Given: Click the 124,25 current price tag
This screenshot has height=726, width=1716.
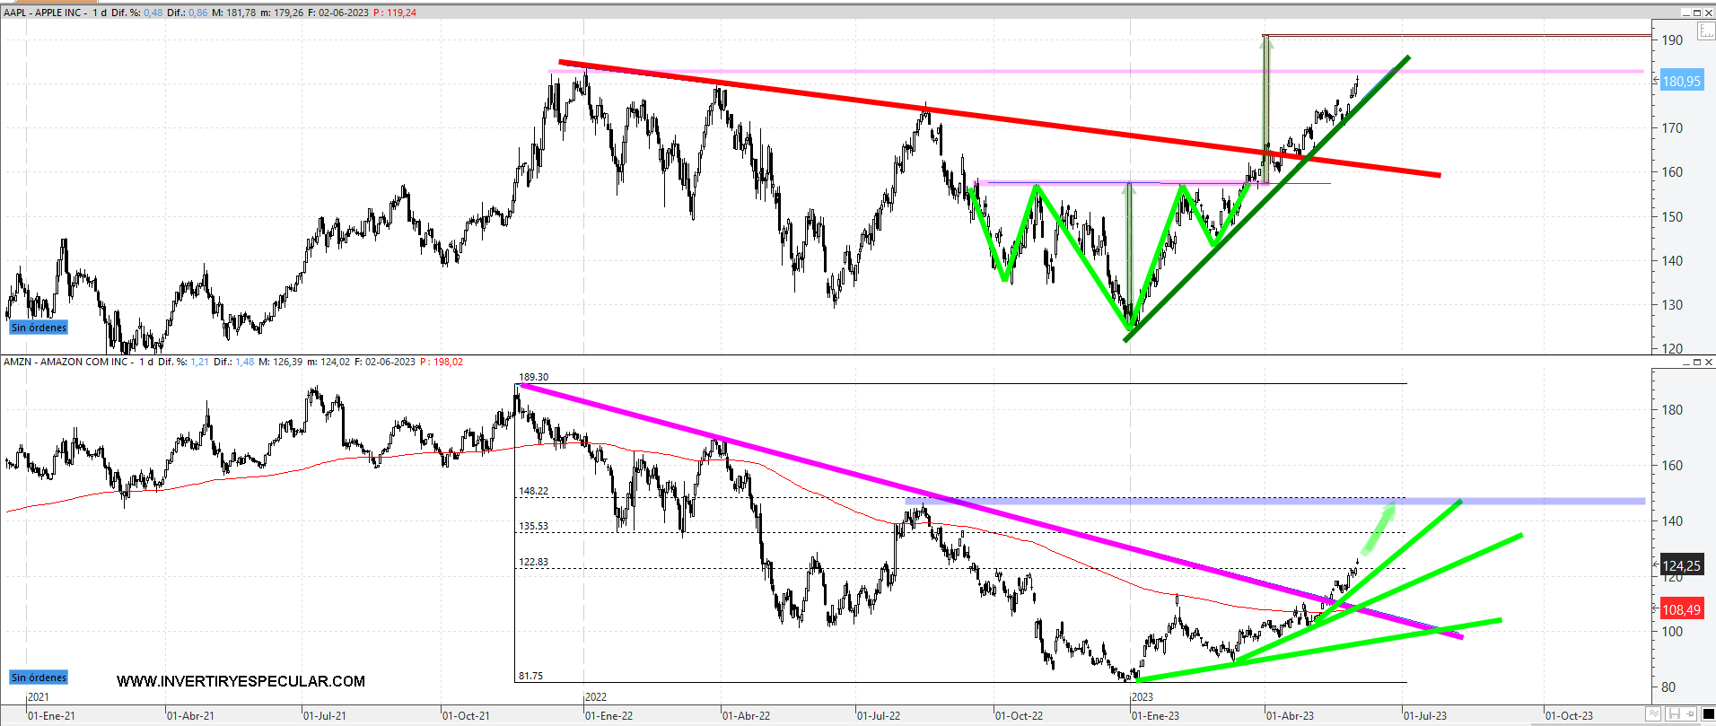Looking at the screenshot, I should (1680, 565).
